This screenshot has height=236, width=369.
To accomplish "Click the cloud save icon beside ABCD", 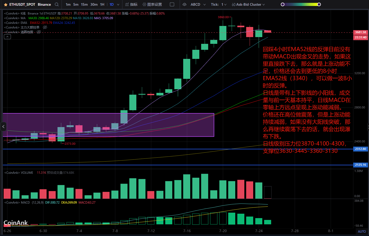I will click(x=184, y=4).
